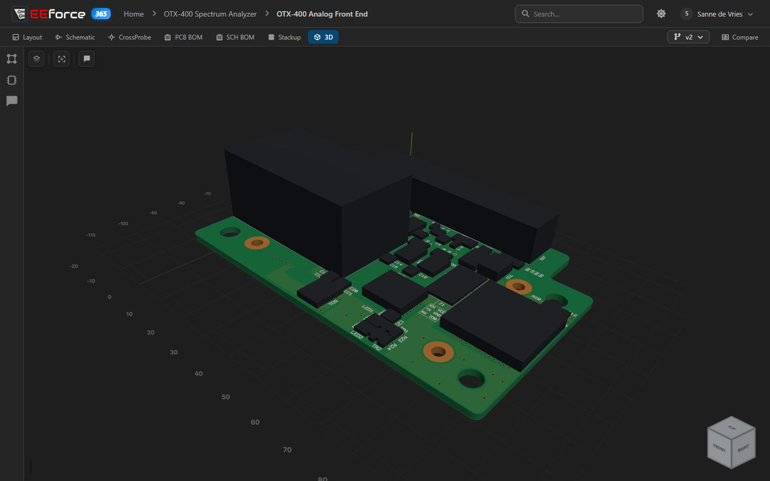Switch to the Stackup tab
Image resolution: width=770 pixels, height=481 pixels.
pos(284,37)
